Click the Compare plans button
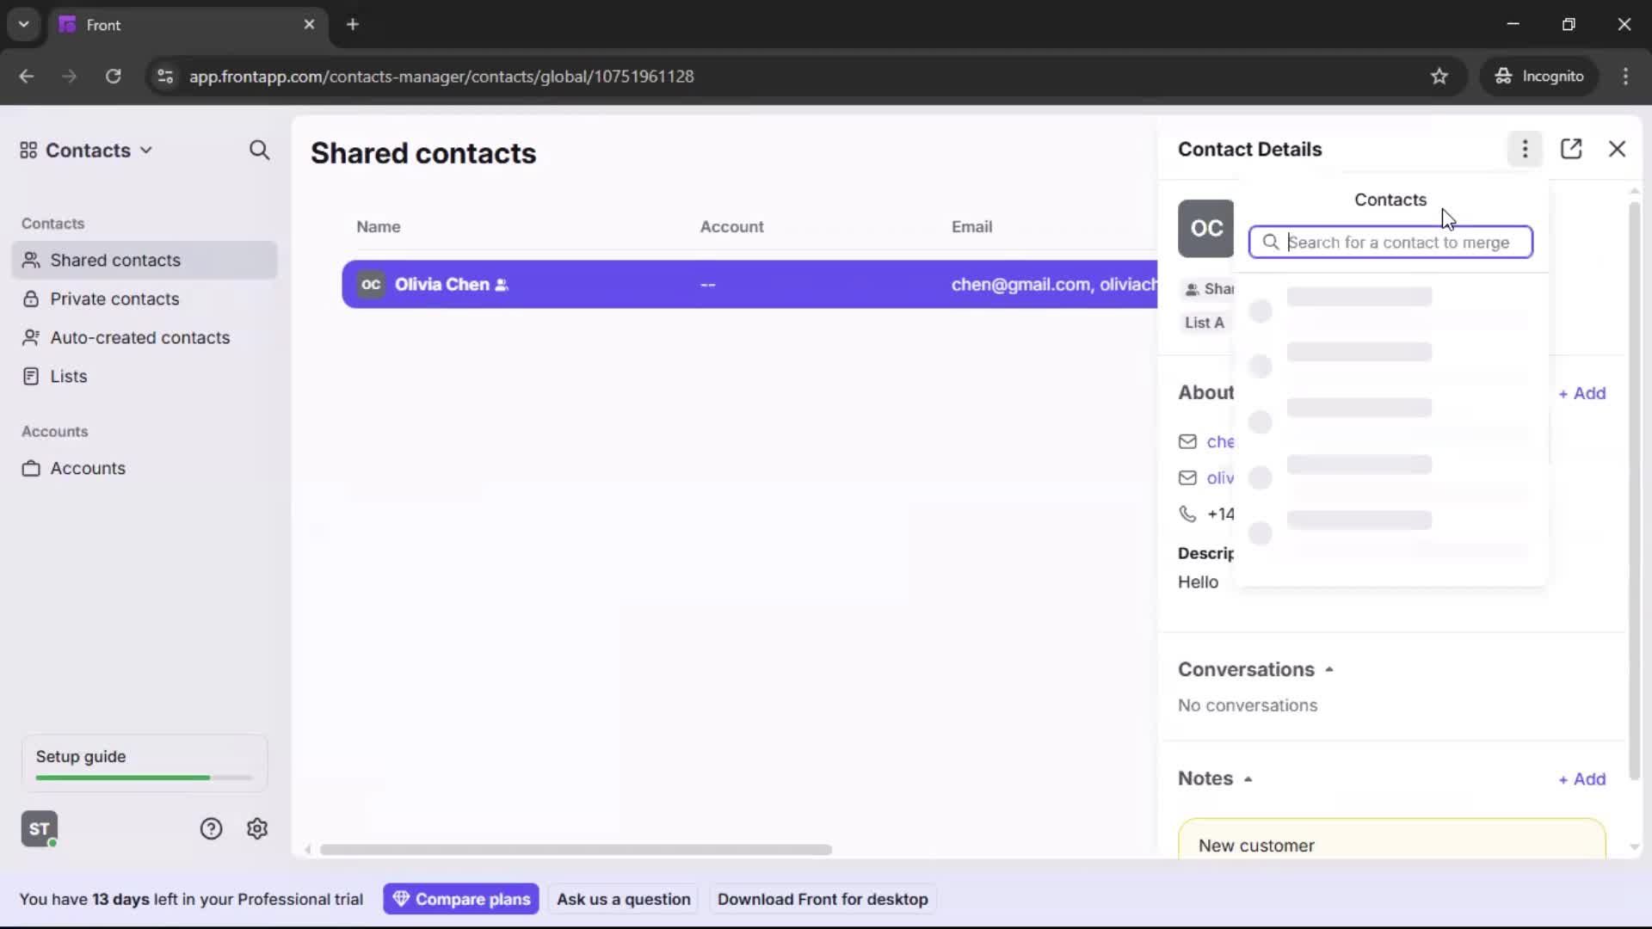 [461, 898]
